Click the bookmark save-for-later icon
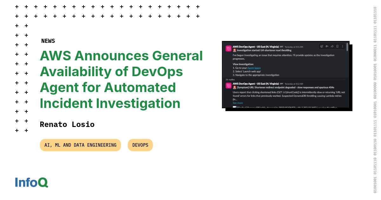Image resolution: width=381 pixels, height=200 pixels. (x=338, y=46)
